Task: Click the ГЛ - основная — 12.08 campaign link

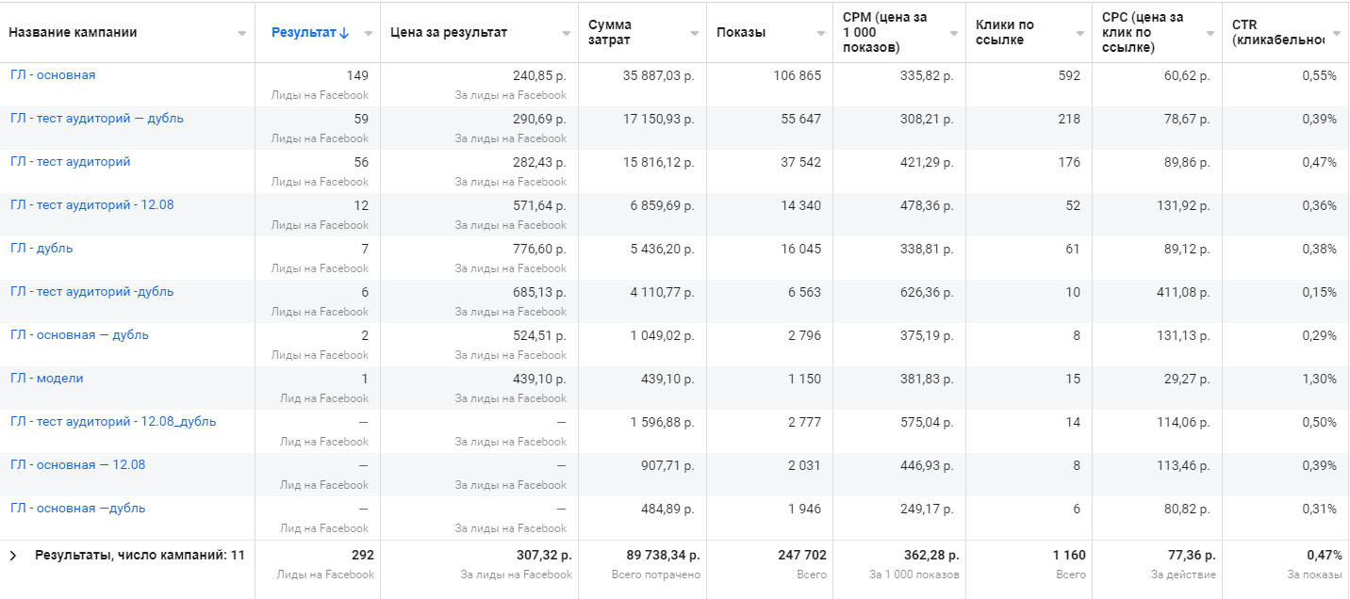Action: (78, 465)
